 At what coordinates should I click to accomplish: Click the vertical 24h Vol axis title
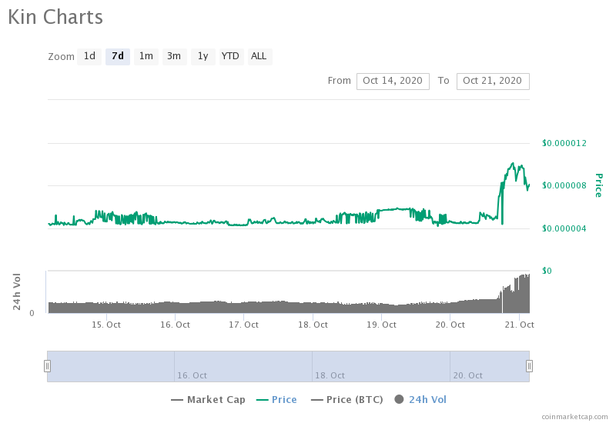(16, 291)
